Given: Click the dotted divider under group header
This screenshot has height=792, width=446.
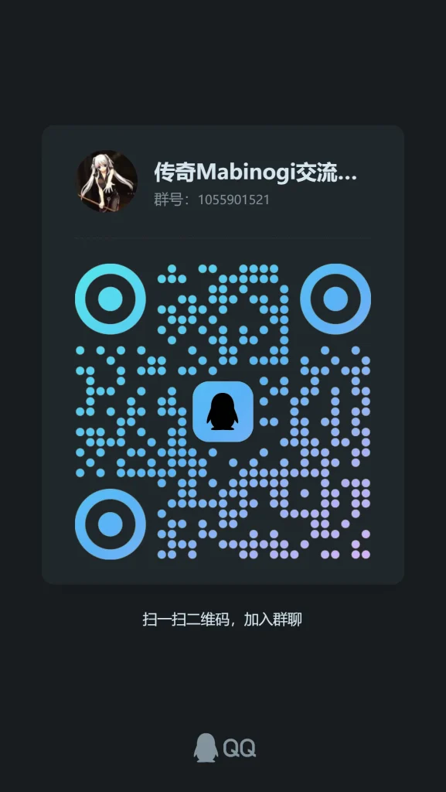Looking at the screenshot, I should click(223, 237).
